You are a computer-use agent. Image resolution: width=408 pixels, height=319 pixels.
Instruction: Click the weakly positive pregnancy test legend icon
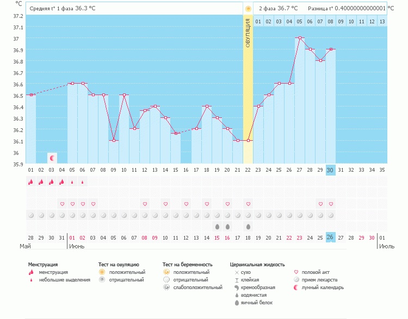click(166, 287)
